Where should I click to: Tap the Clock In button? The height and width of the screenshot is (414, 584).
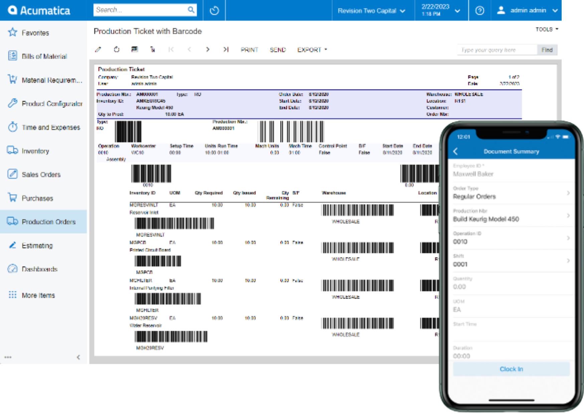coord(511,369)
